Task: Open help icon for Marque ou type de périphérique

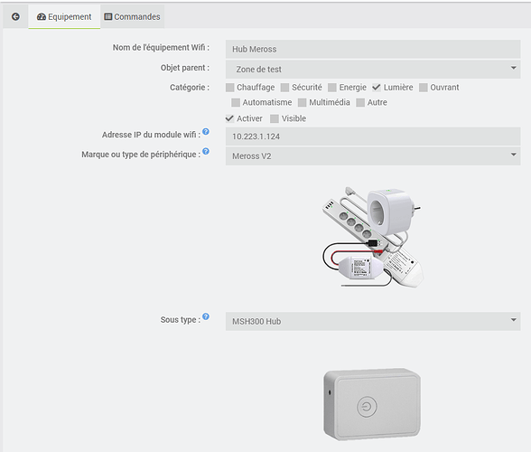Action: point(206,151)
